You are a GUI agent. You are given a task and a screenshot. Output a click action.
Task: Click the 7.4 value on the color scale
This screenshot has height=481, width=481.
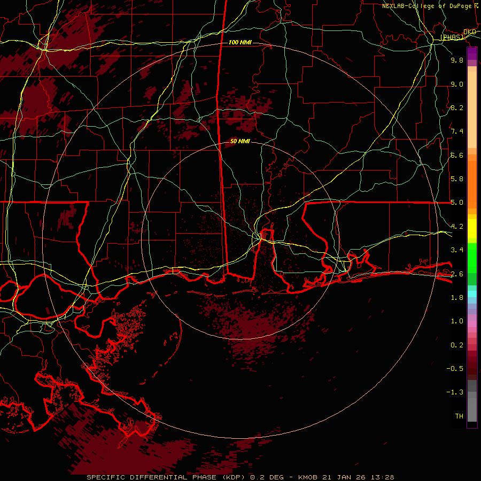click(x=457, y=131)
